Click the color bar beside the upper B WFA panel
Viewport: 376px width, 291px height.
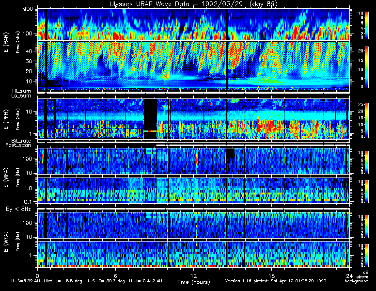click(366, 226)
